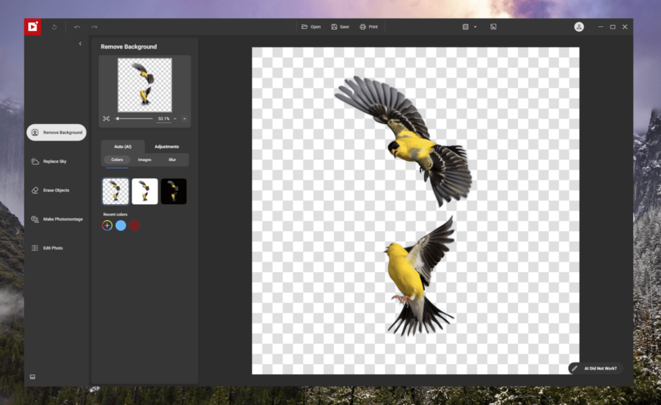Open the Images background option
The image size is (661, 405).
[144, 160]
